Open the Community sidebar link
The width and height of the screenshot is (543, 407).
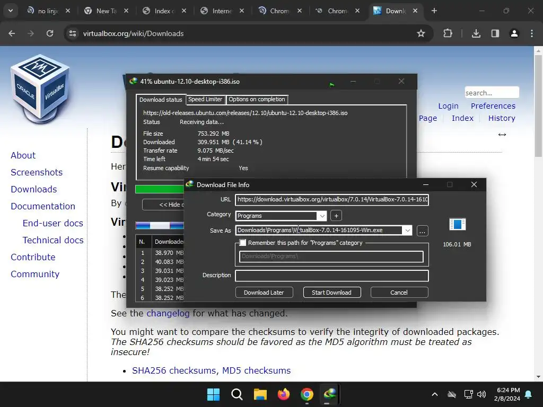[x=35, y=274]
